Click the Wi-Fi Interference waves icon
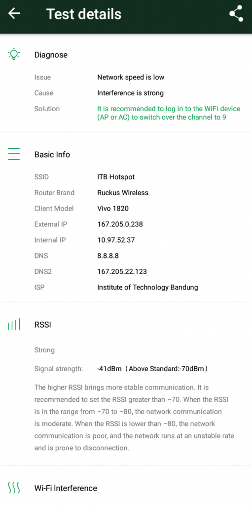 (x=14, y=488)
